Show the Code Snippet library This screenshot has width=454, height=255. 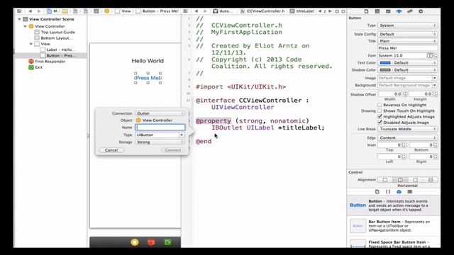[388, 192]
